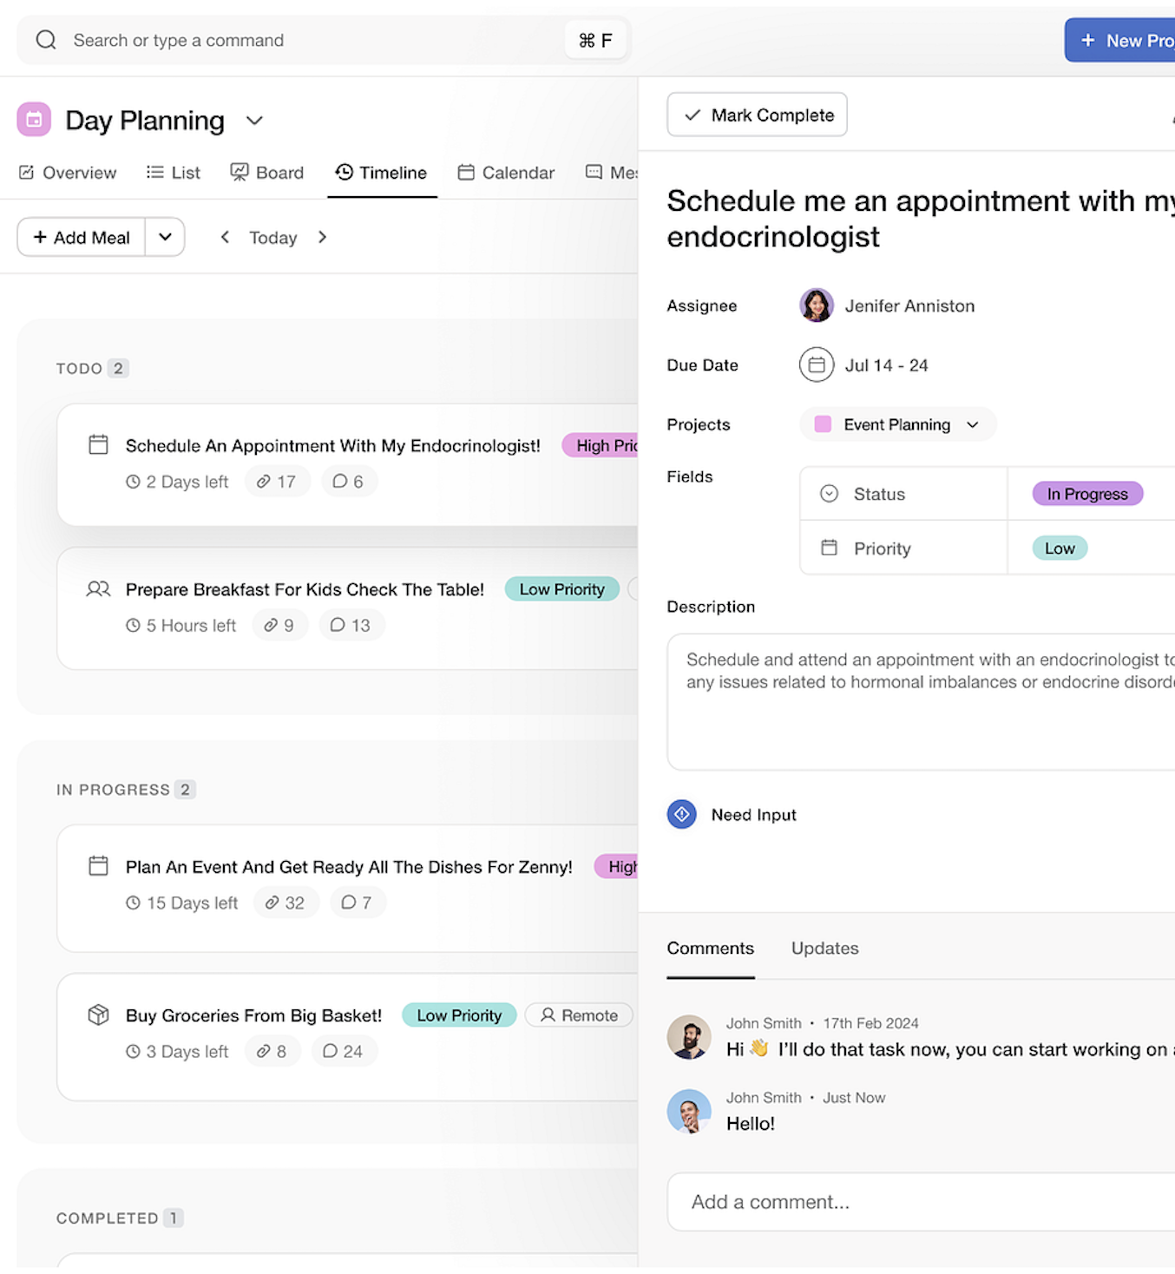Click the Add a comment field
This screenshot has width=1175, height=1274.
pyautogui.click(x=921, y=1202)
